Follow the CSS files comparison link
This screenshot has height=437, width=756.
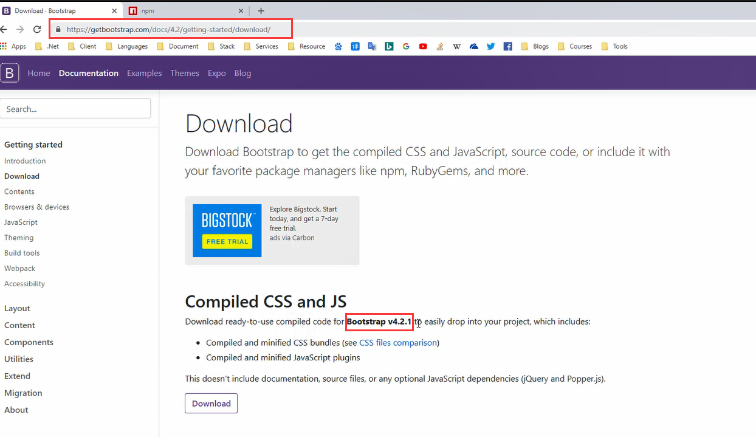pos(398,343)
